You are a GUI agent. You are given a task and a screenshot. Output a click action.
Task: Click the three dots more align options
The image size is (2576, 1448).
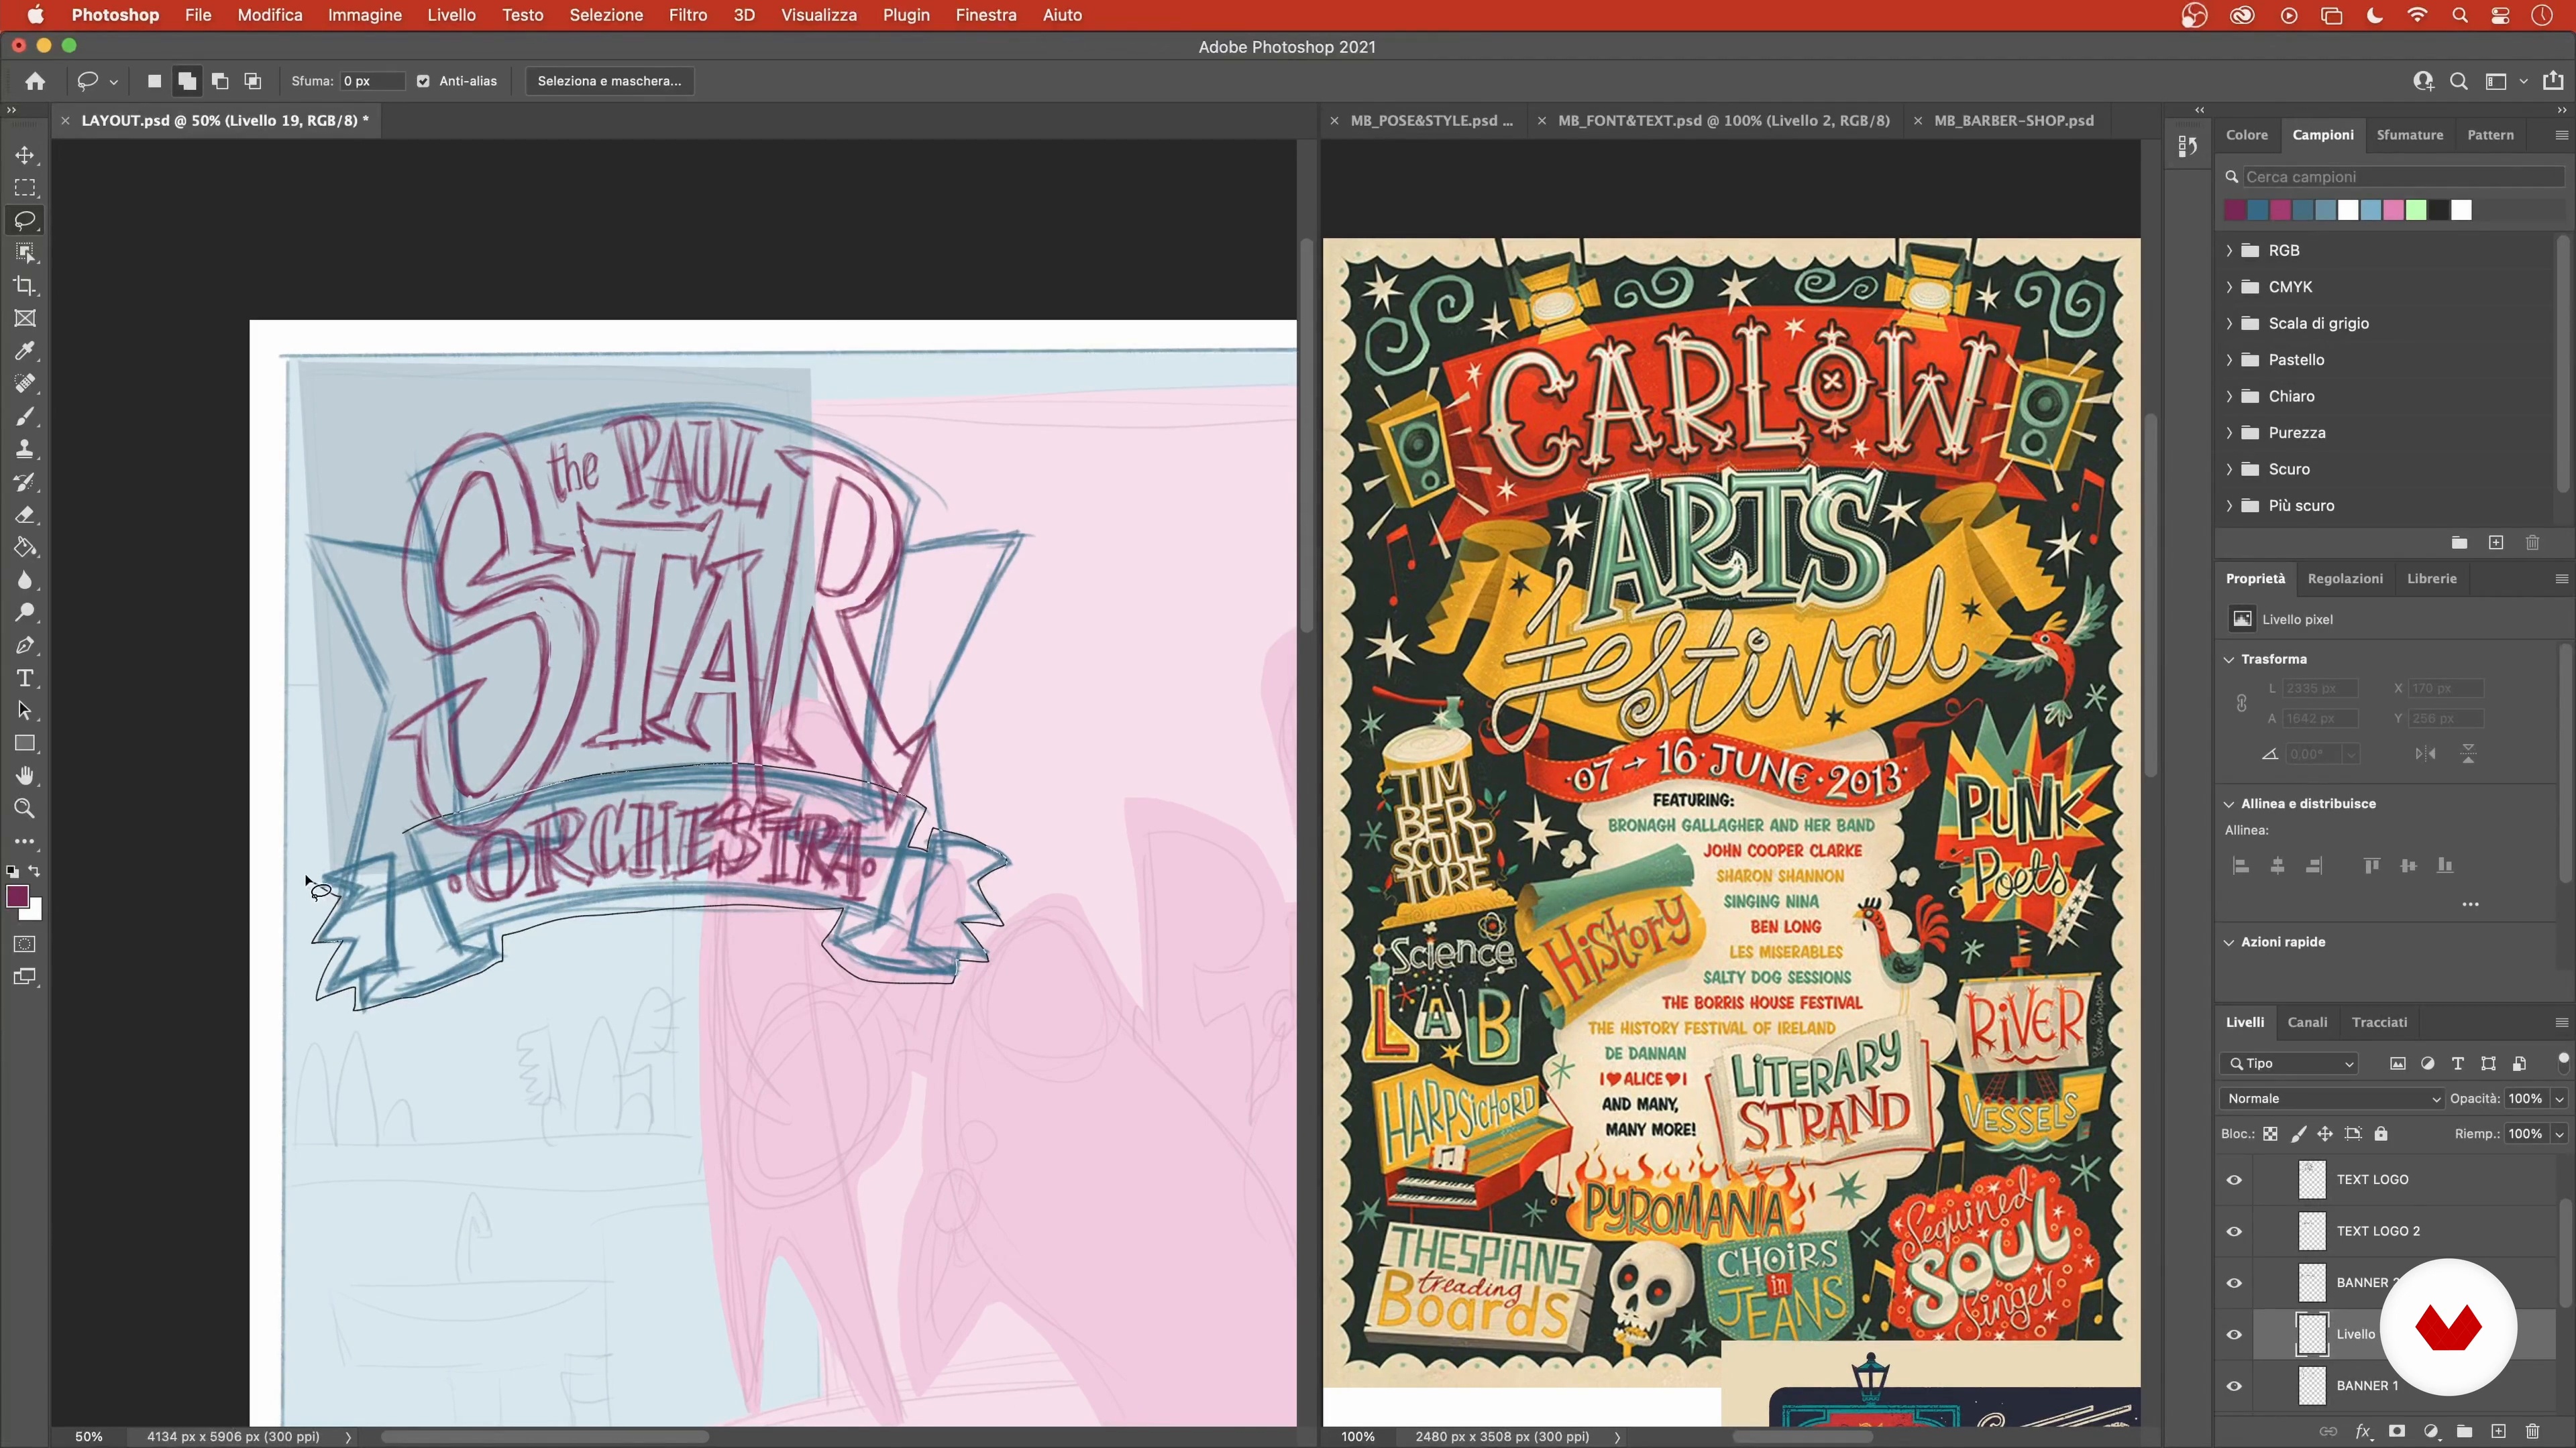[2470, 904]
